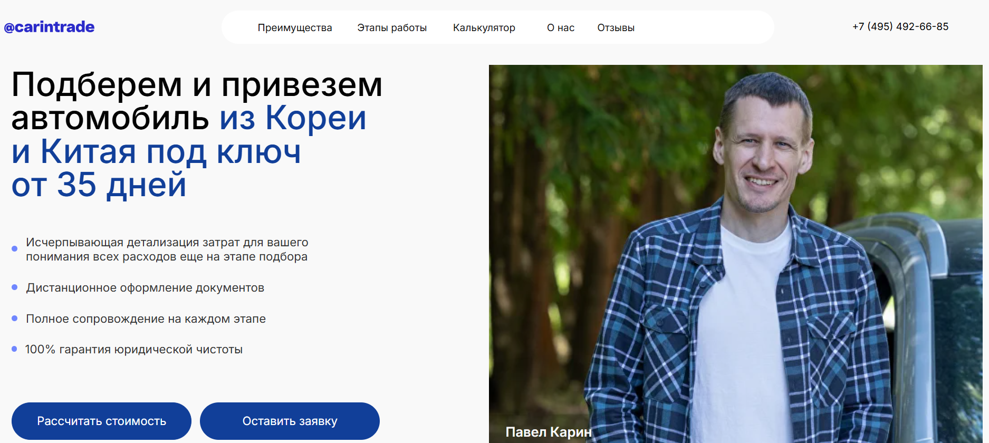Image resolution: width=989 pixels, height=443 pixels.
Task: Select О нас in the top menu
Action: tap(561, 27)
